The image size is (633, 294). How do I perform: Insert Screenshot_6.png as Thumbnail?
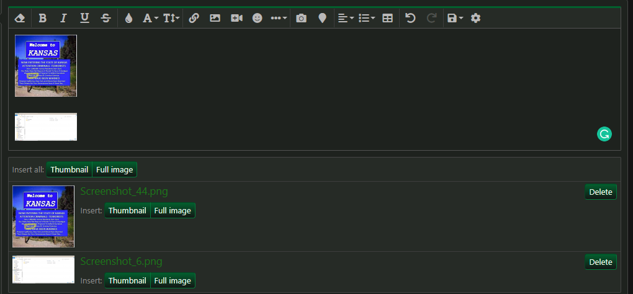(127, 281)
